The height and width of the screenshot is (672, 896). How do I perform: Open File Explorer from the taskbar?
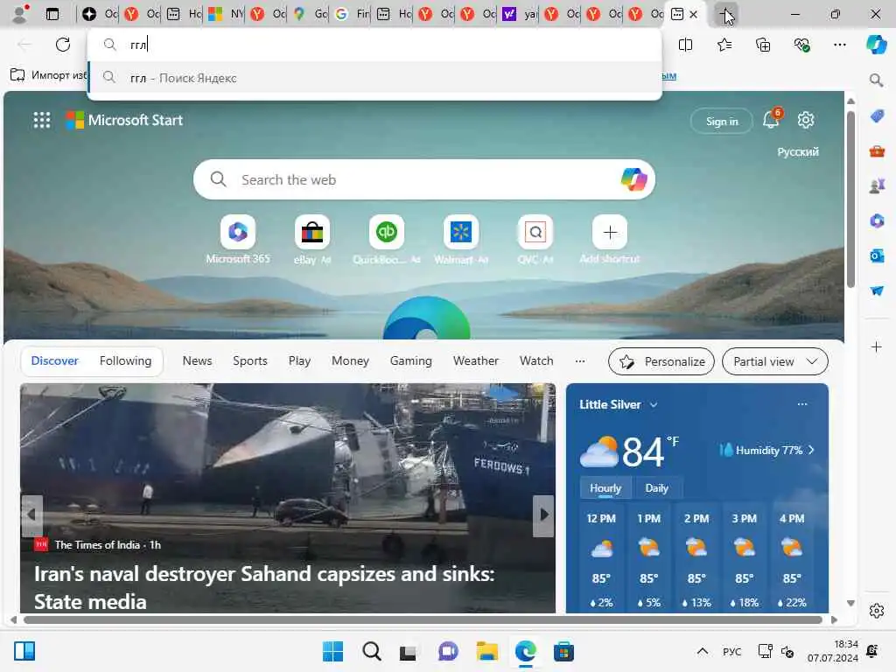486,651
